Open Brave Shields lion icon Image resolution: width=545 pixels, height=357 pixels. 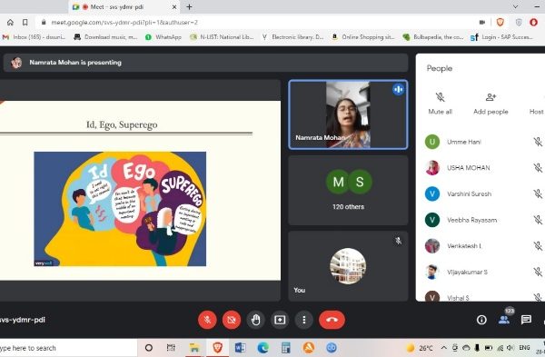[x=500, y=22]
